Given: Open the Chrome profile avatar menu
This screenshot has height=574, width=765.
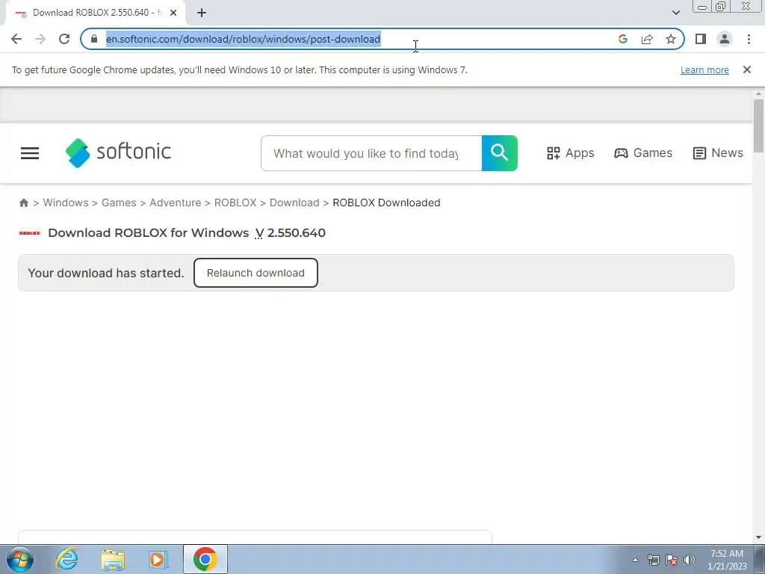Looking at the screenshot, I should click(x=725, y=39).
